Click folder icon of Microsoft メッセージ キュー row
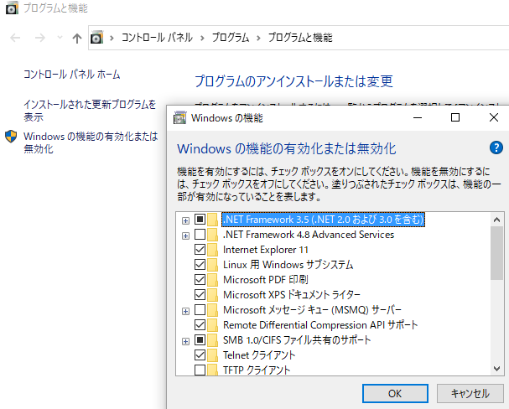 click(x=213, y=310)
